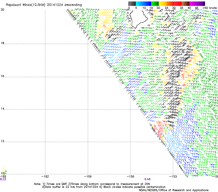This screenshot has height=192, width=218.
Task: Click the '>50 knots' legend label
Action: click(x=210, y=8)
